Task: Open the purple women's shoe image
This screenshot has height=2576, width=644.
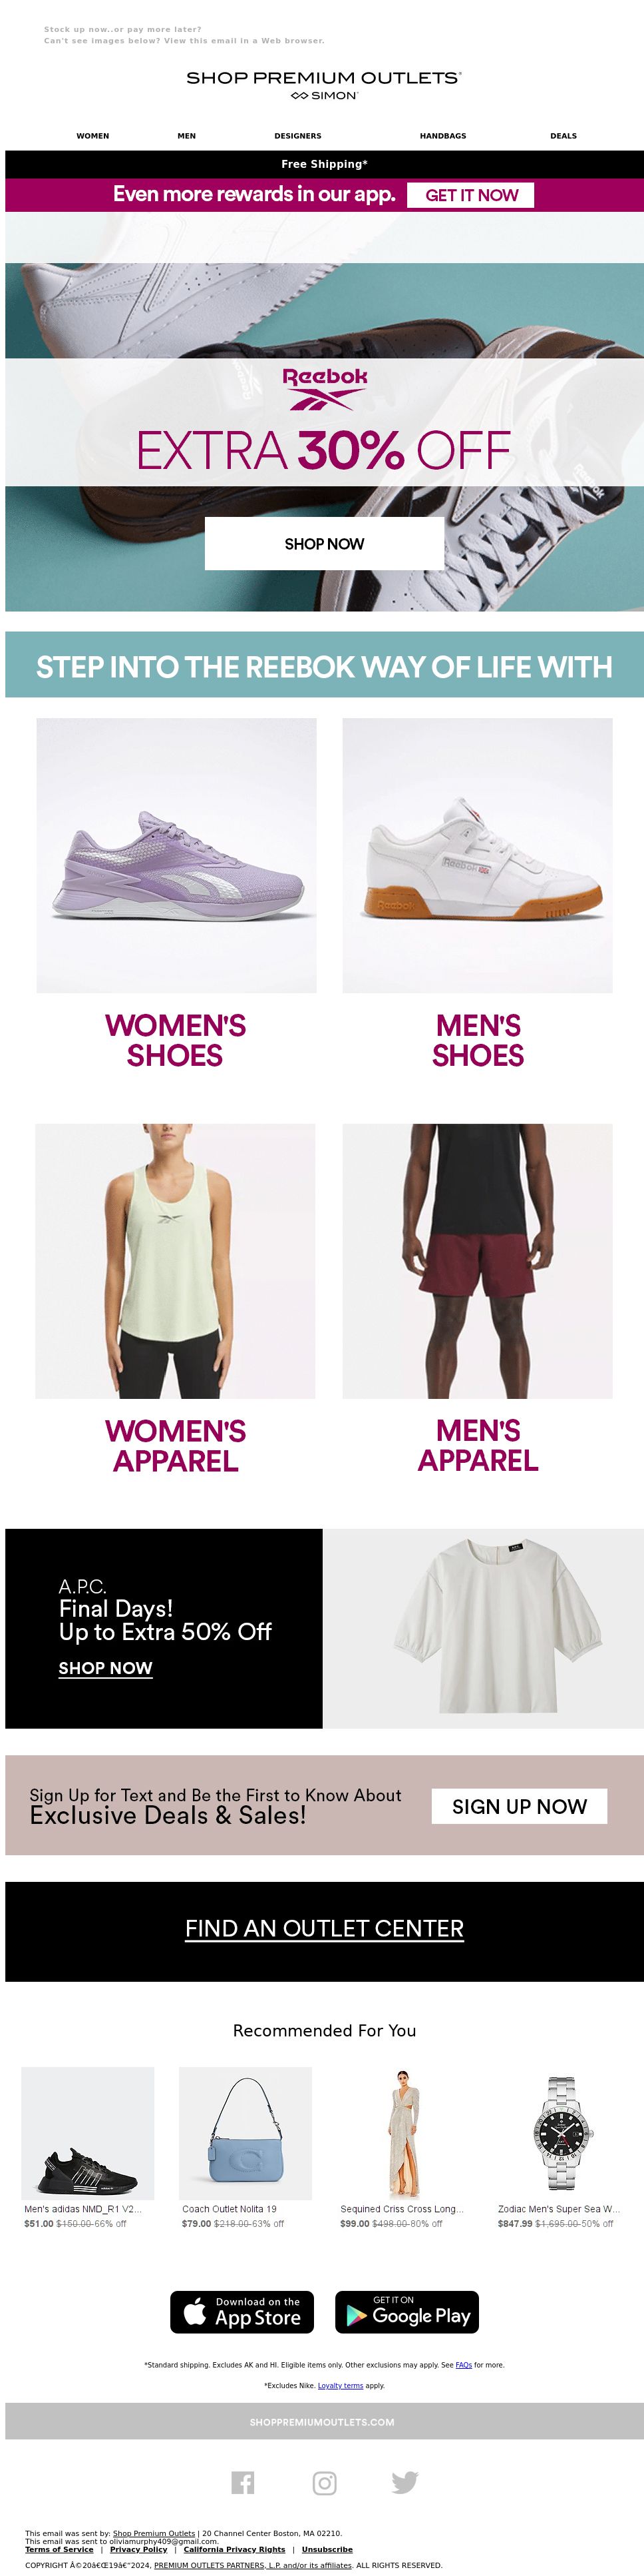Action: click(177, 855)
